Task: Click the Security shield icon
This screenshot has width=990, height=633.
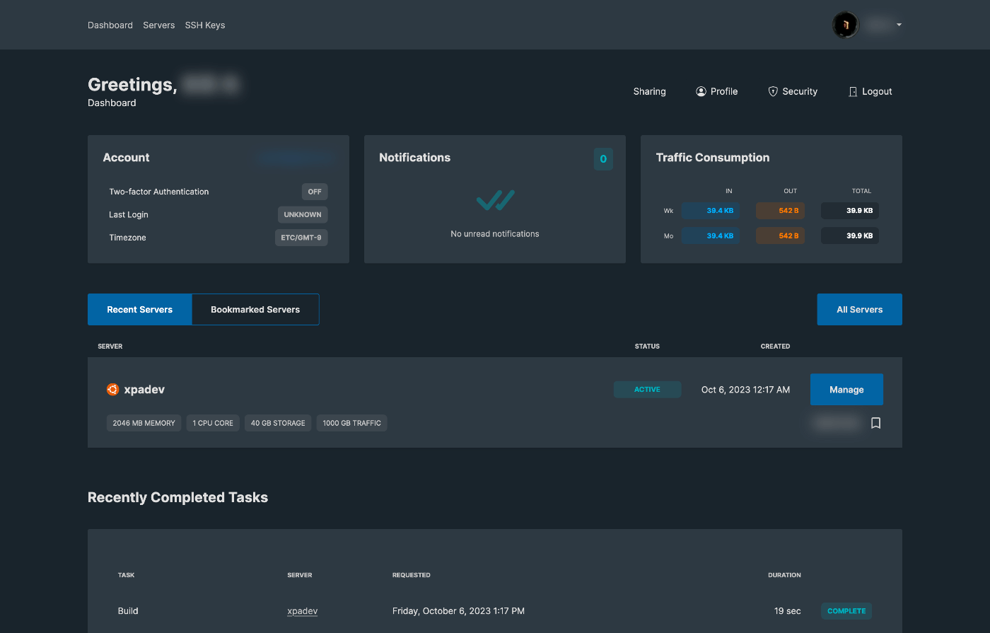Action: (773, 91)
